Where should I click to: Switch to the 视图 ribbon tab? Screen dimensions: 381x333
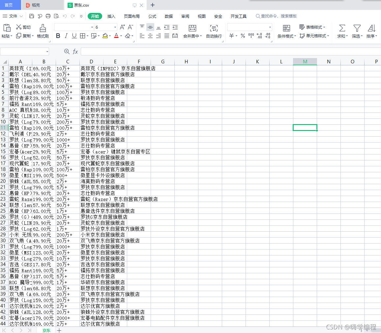click(201, 16)
